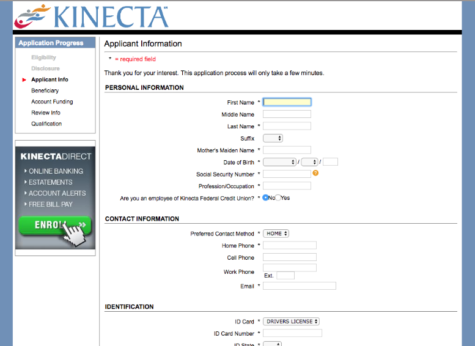Click Online Banking in KinectaDirect banner
Image resolution: width=475 pixels, height=346 pixels.
click(56, 171)
